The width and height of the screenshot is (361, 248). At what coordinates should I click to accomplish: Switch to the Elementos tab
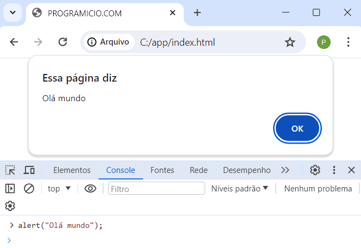(x=72, y=170)
